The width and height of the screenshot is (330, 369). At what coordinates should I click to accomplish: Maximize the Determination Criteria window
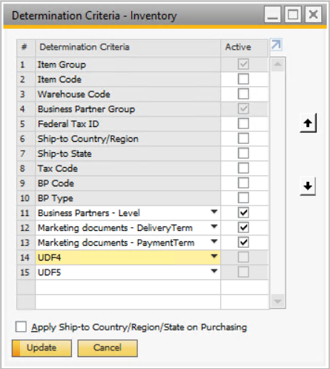[x=293, y=15]
